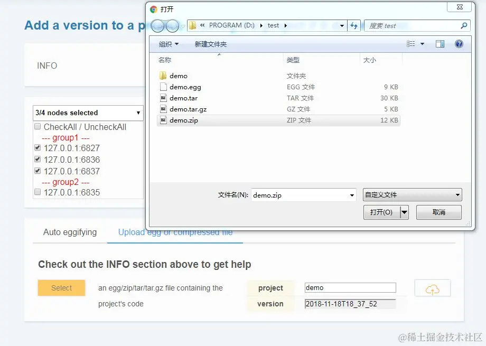Expand the view options dropdown arrow

click(x=422, y=44)
